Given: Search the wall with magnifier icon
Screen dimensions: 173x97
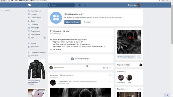Looking at the screenshot, I should point(110,75).
